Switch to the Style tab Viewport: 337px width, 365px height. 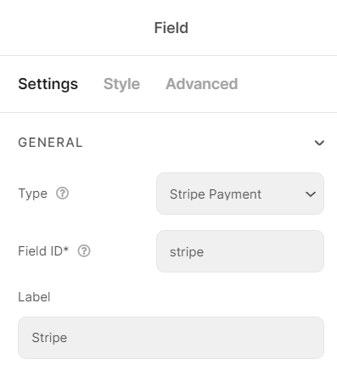(x=121, y=84)
